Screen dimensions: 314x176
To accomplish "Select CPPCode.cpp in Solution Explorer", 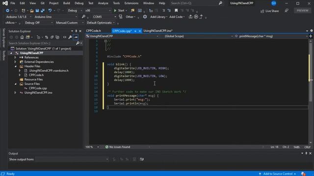I will coord(38,88).
